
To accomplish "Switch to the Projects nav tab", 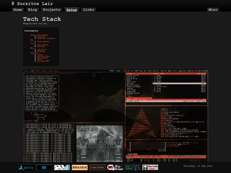I will [x=51, y=10].
